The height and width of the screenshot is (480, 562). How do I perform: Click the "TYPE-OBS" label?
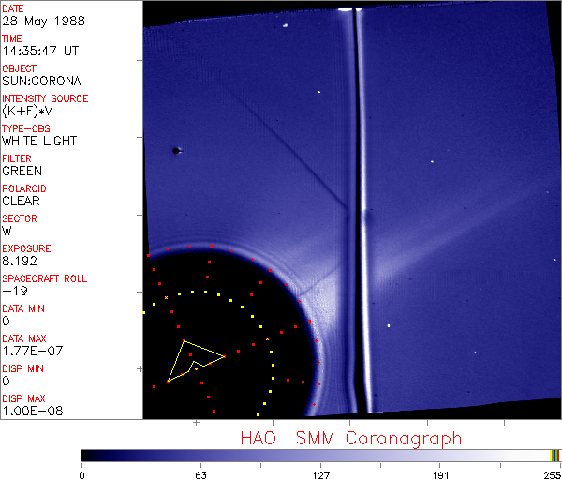click(26, 128)
